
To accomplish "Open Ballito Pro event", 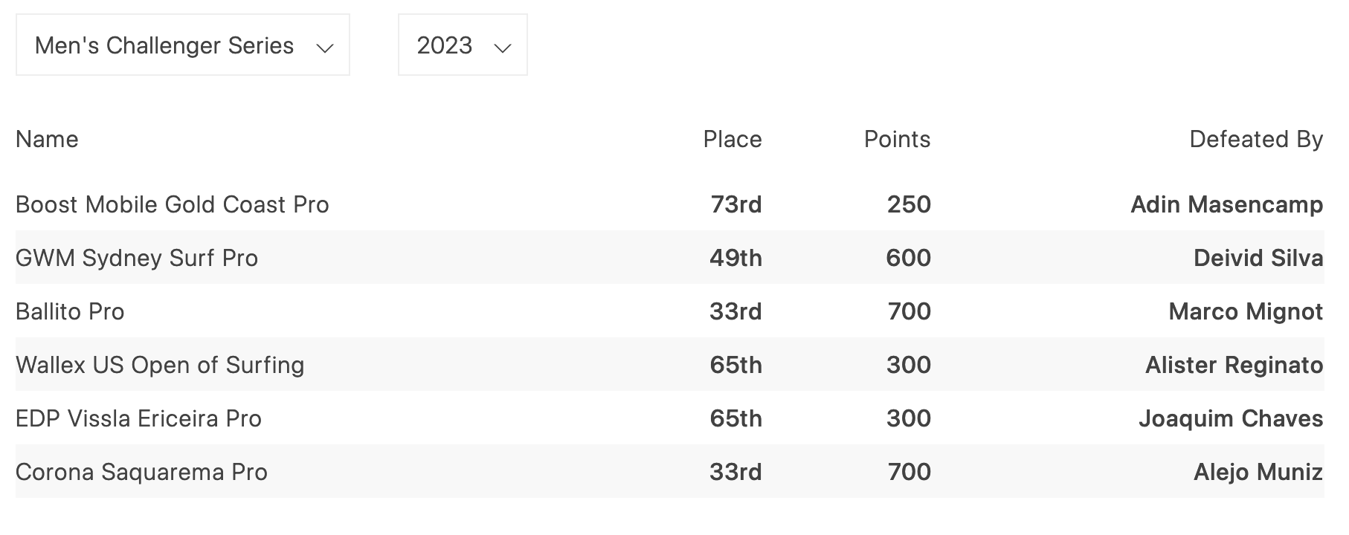I will [x=70, y=311].
